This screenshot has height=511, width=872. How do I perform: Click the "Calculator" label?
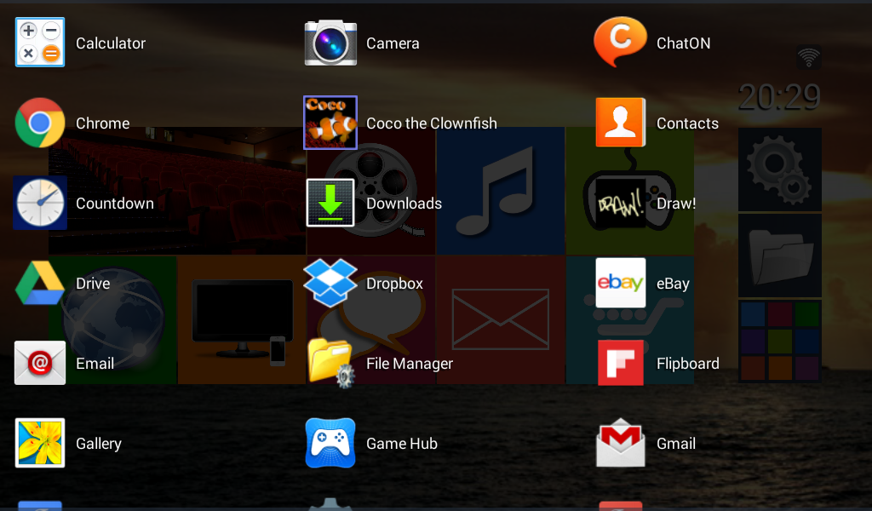[x=111, y=43]
